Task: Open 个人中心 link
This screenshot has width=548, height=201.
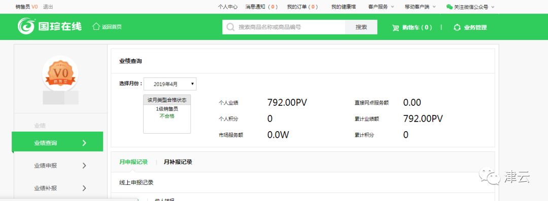Action: point(227,7)
